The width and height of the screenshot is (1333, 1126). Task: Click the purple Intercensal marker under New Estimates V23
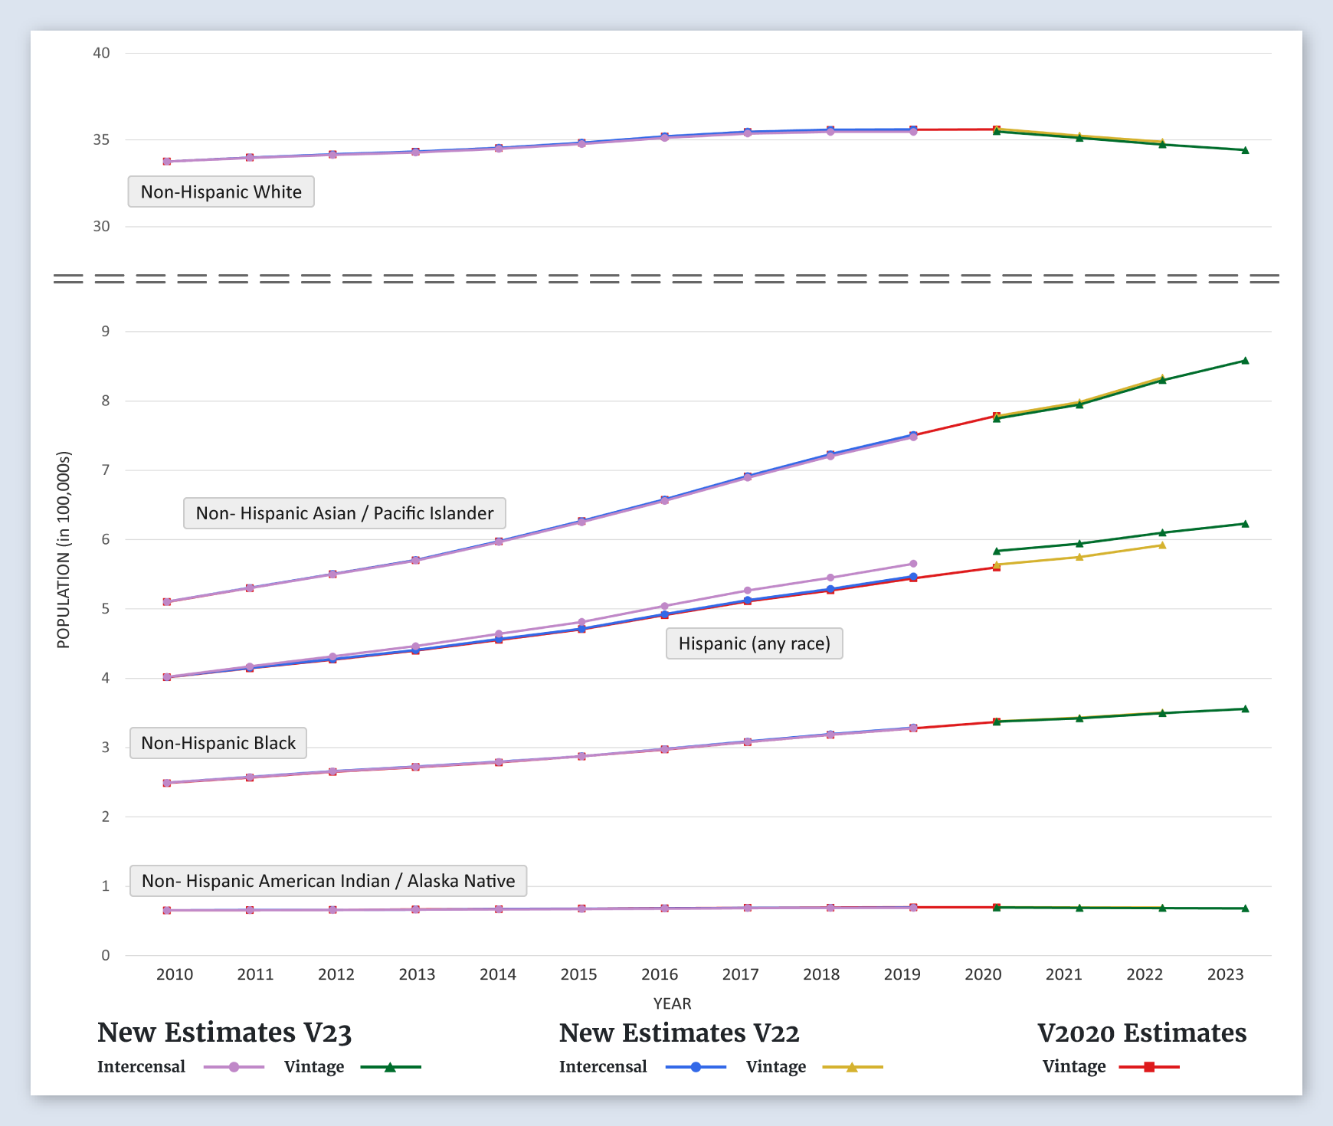234,1067
